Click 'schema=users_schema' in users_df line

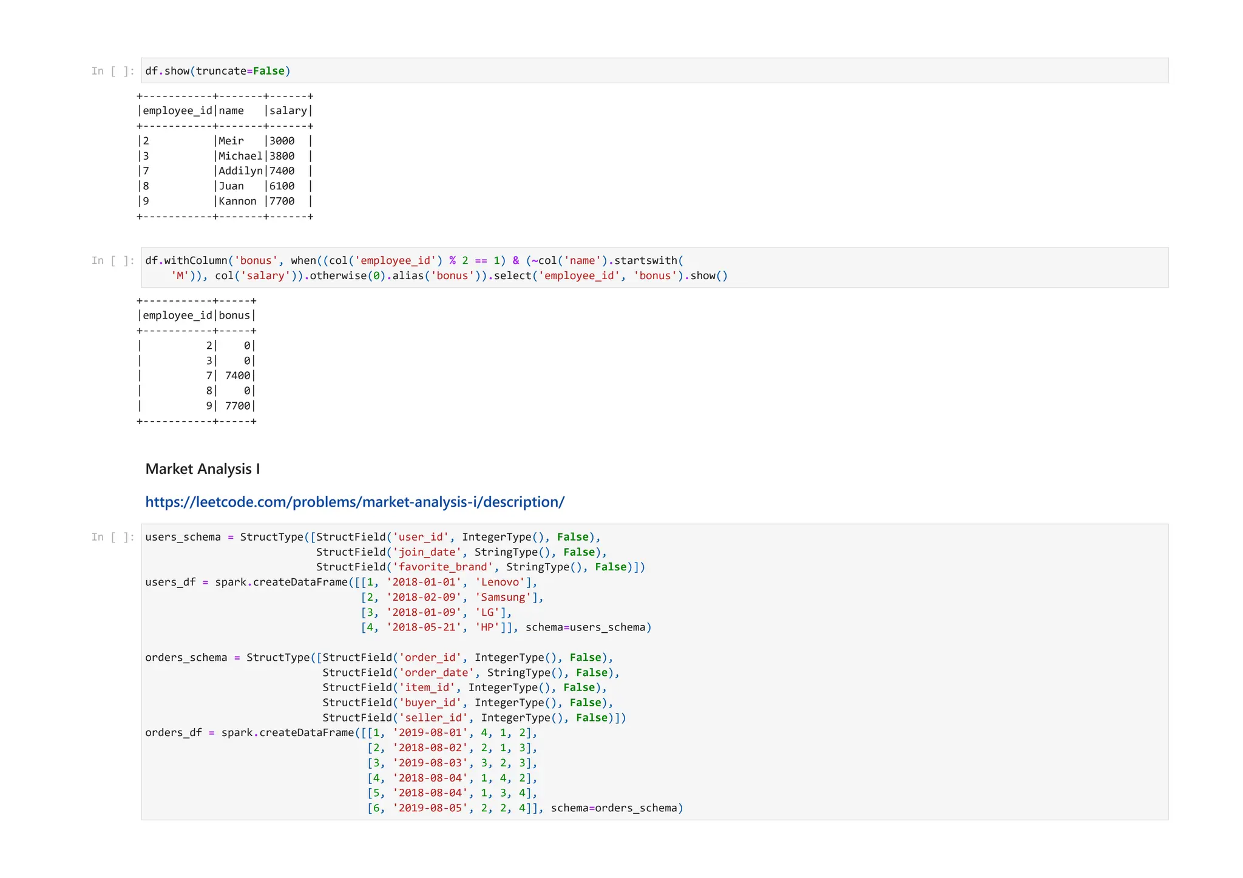click(x=586, y=627)
